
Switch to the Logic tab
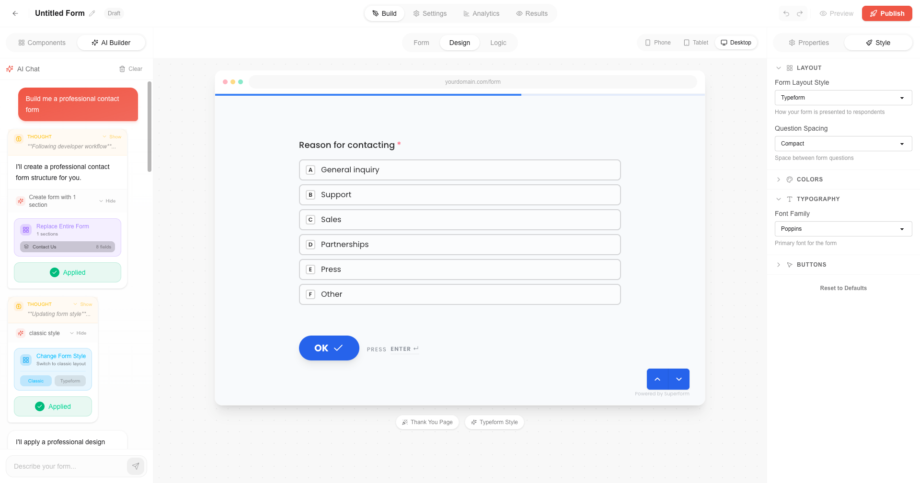click(498, 43)
